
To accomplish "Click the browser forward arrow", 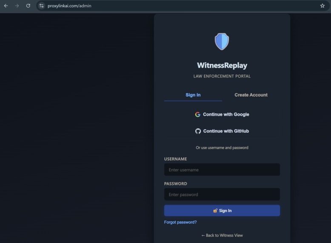I will [x=17, y=6].
